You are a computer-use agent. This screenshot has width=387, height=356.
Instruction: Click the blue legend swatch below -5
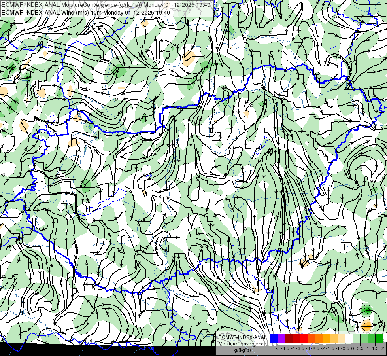274,339
